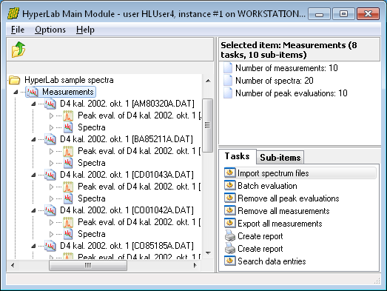Click the horizontal scroll left arrow
The image size is (387, 291).
pyautogui.click(x=13, y=265)
